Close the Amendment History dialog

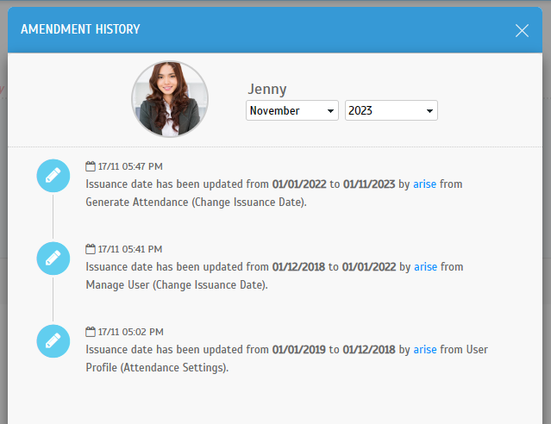tap(522, 30)
